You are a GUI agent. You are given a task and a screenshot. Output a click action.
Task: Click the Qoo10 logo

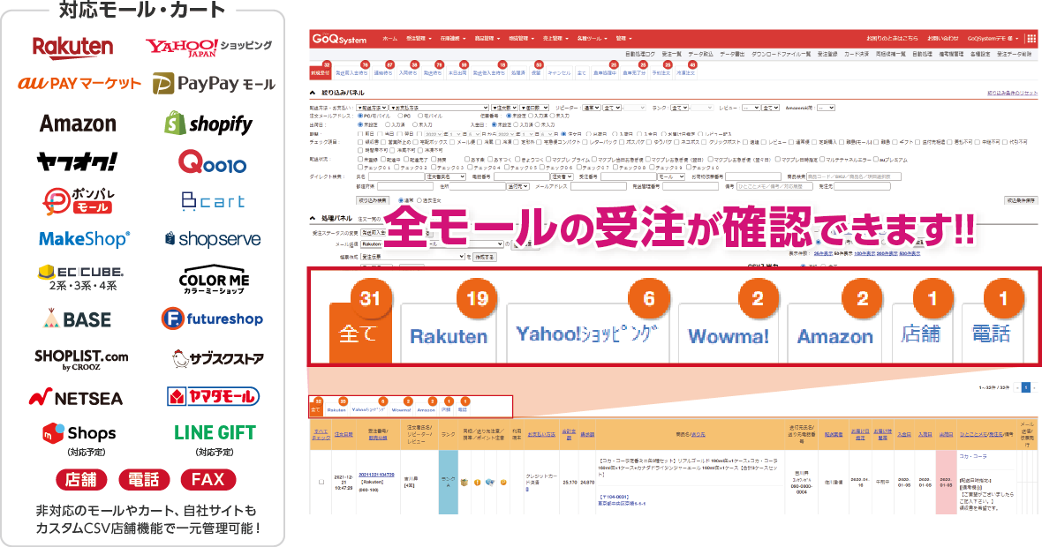[x=213, y=162]
